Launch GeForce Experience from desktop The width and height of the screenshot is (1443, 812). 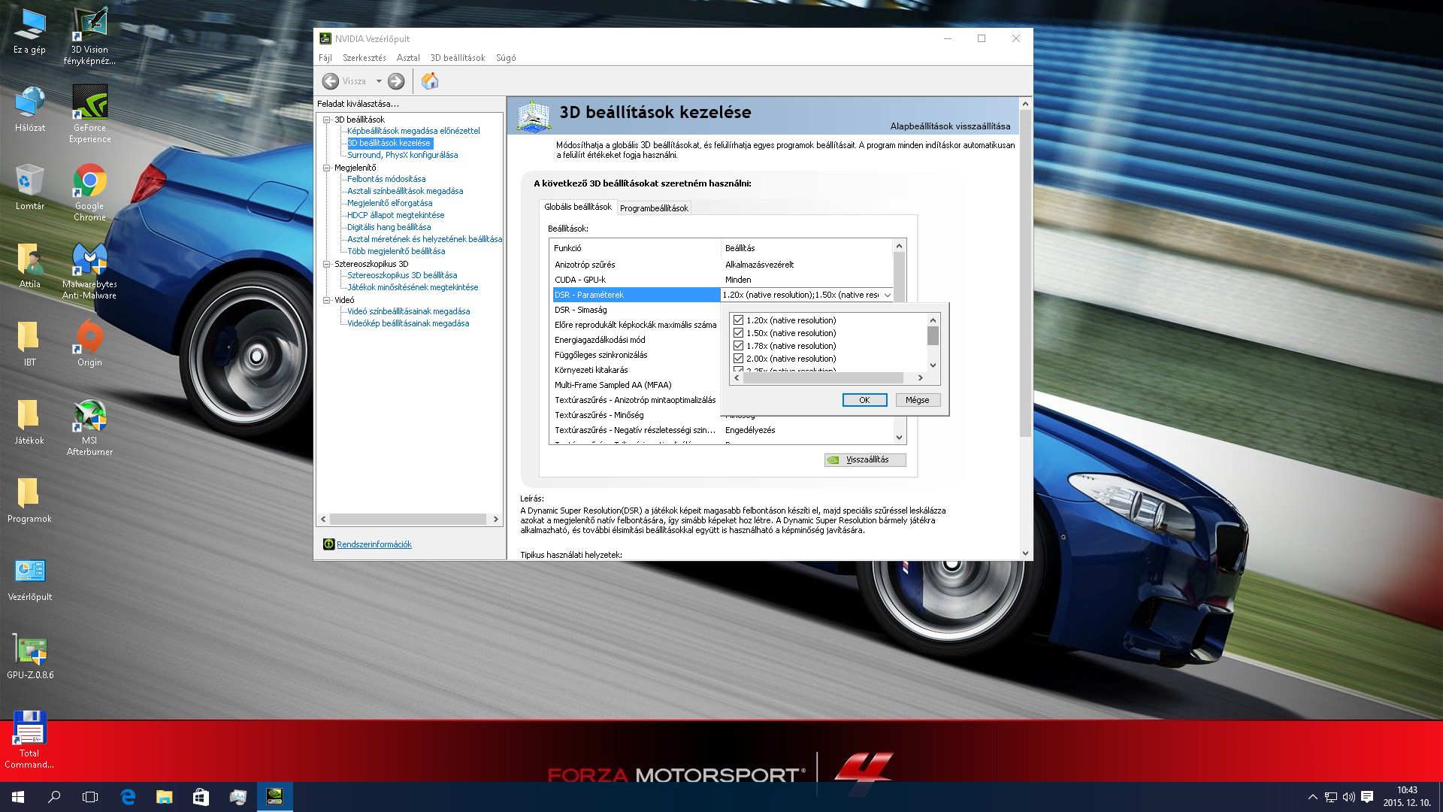89,114
